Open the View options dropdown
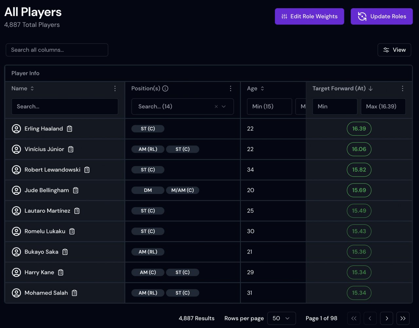This screenshot has width=419, height=328. click(x=394, y=50)
